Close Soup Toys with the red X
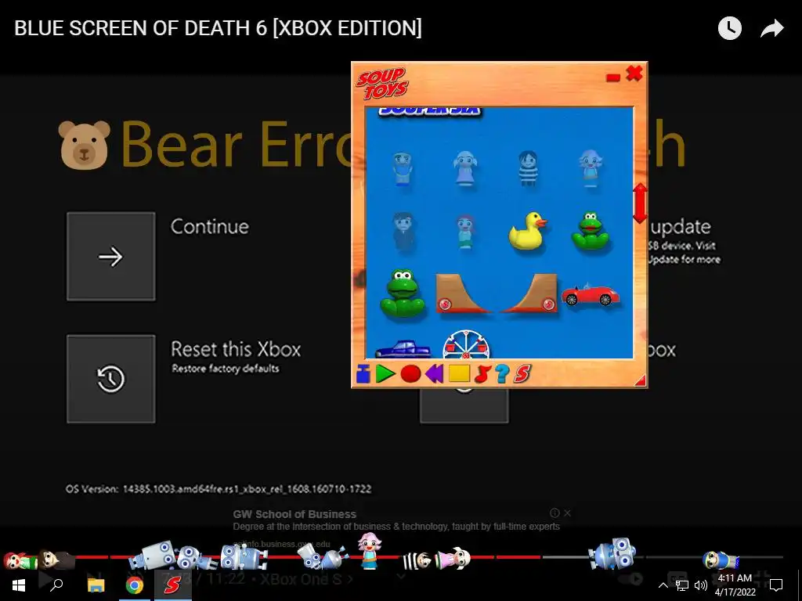Image resolution: width=802 pixels, height=601 pixels. point(634,74)
